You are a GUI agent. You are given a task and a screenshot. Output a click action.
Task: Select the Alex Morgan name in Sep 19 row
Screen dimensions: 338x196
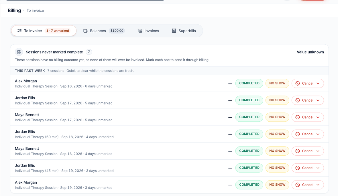(26, 183)
